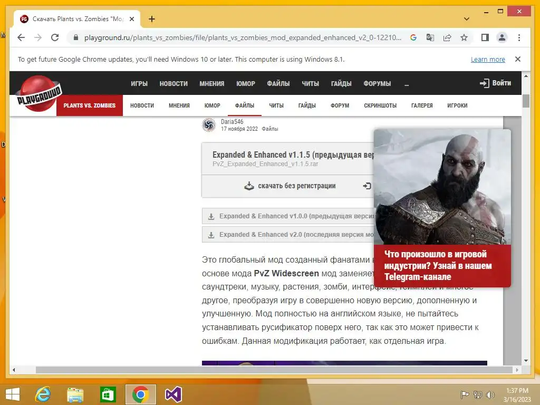Download Expanded & Enhanced v2.0 file
The width and height of the screenshot is (540, 405).
(288, 235)
